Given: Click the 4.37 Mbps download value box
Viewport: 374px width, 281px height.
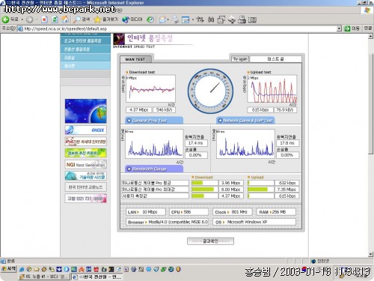Looking at the screenshot, I should (x=139, y=110).
